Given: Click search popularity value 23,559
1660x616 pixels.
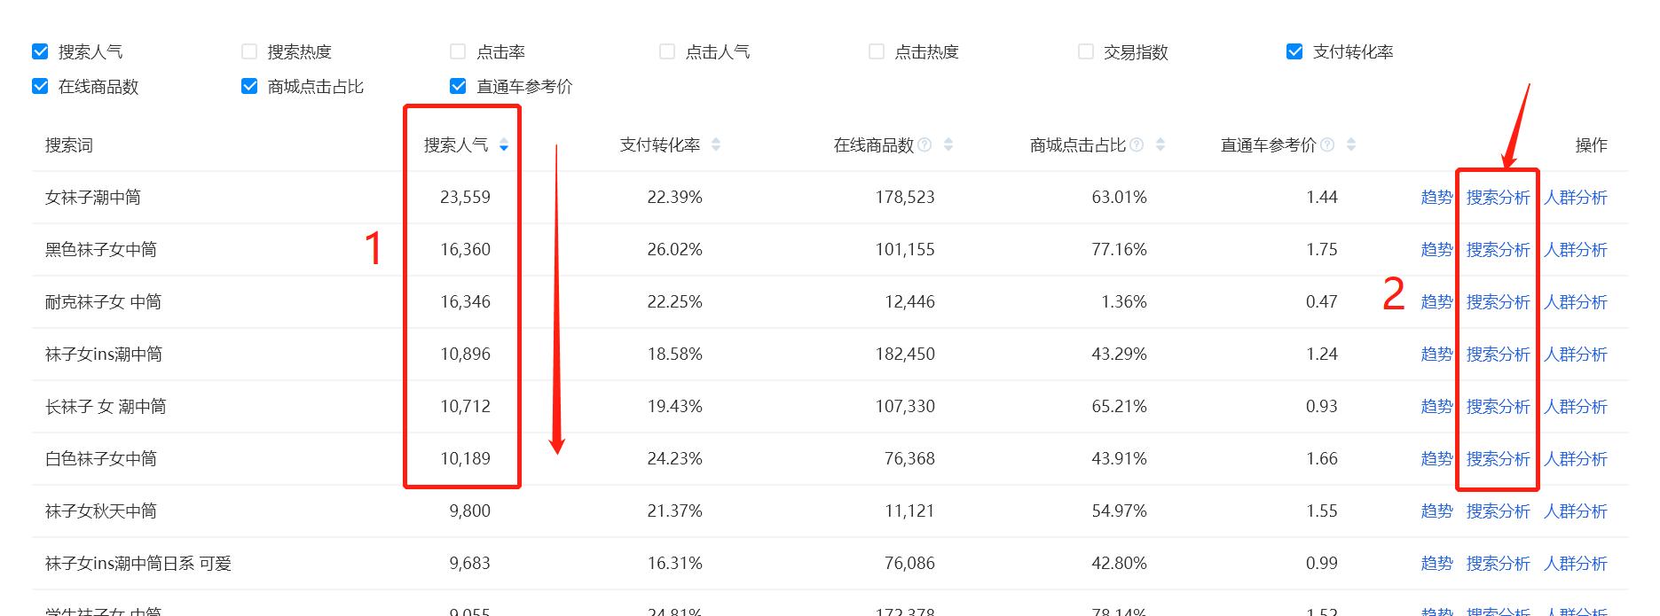Looking at the screenshot, I should pyautogui.click(x=465, y=197).
